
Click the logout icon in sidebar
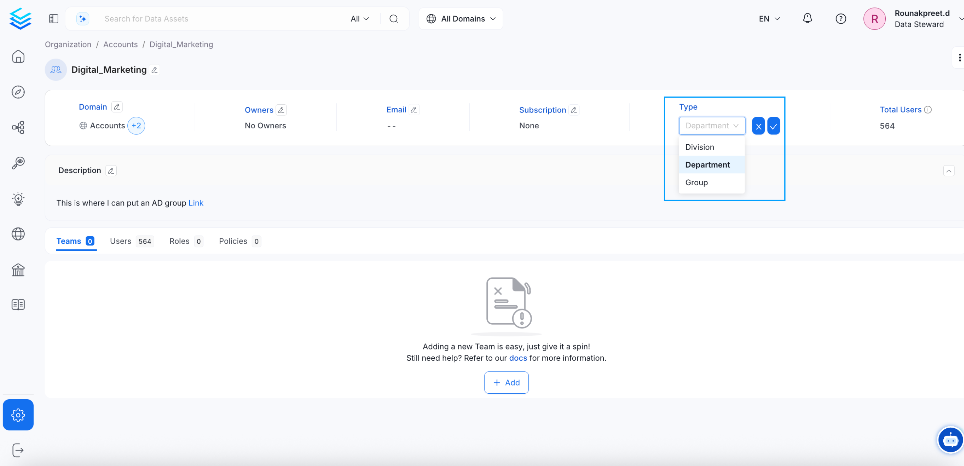point(18,450)
